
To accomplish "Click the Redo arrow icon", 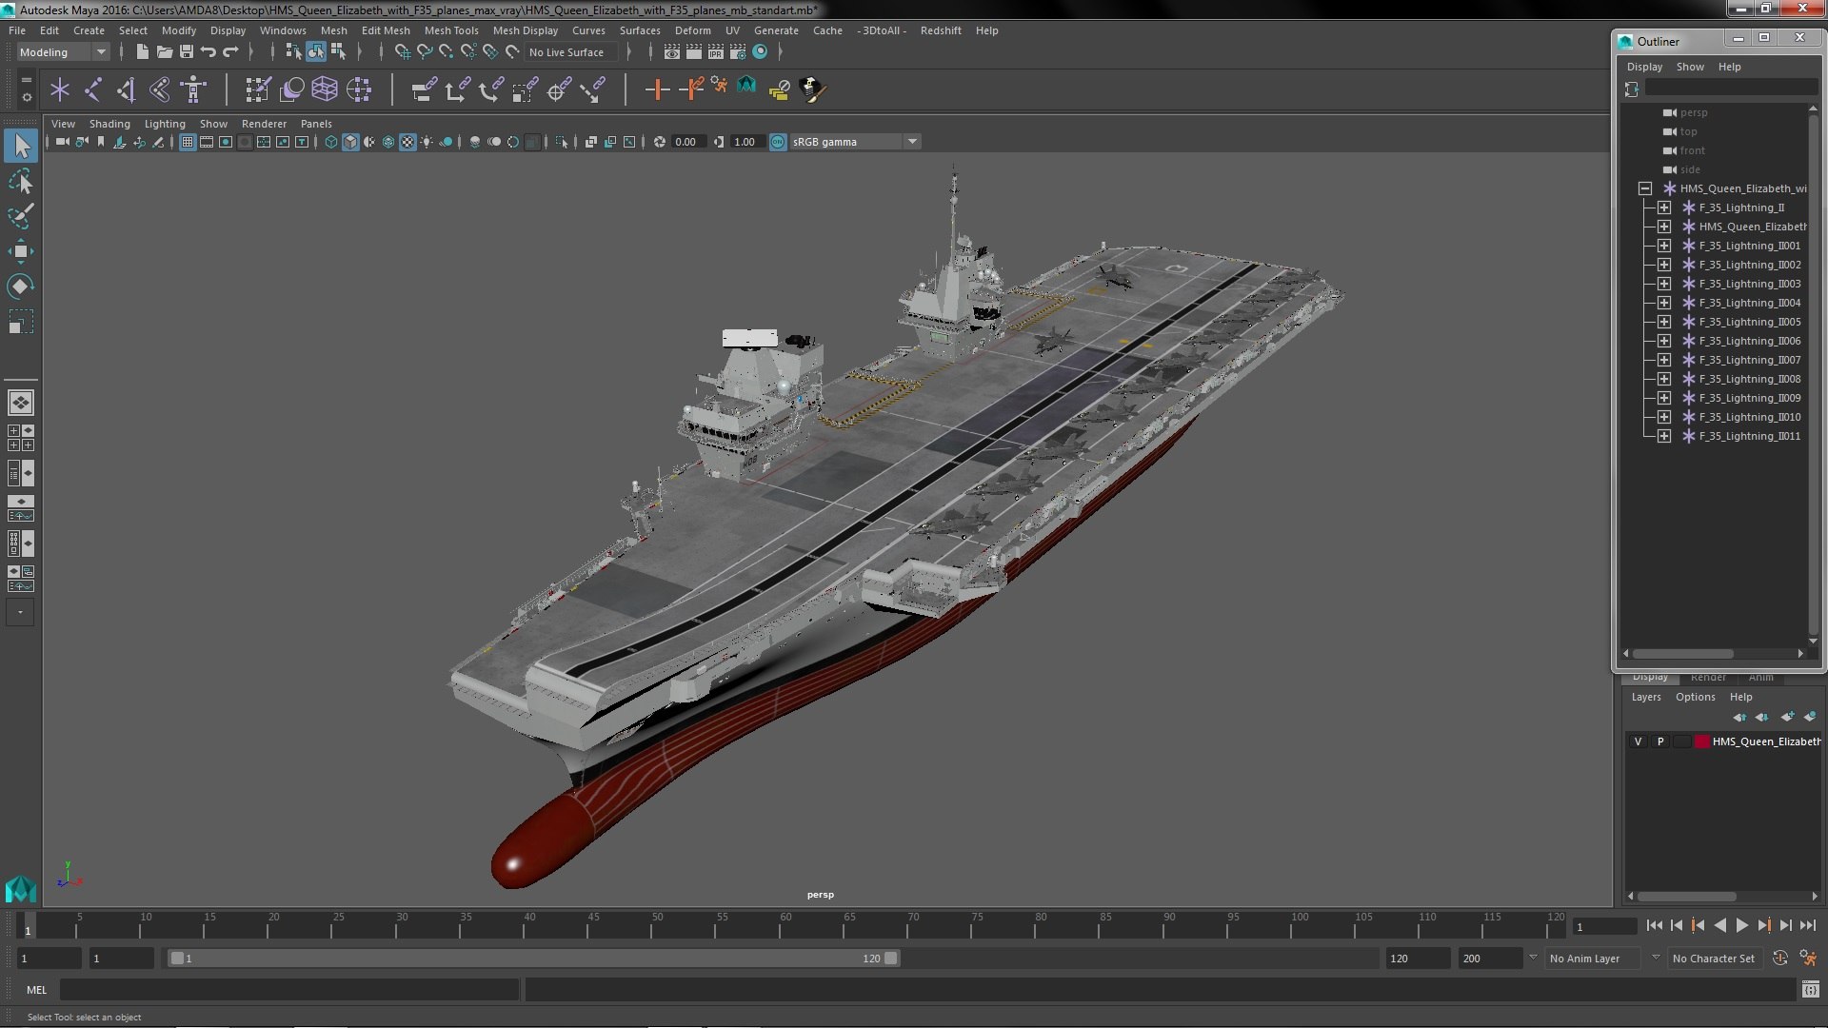I will pyautogui.click(x=230, y=52).
